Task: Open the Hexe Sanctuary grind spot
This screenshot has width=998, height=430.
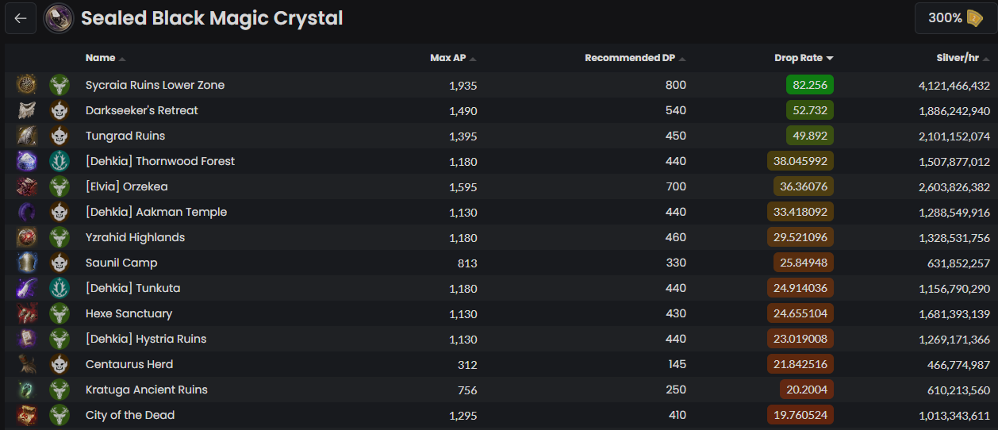Action: pos(129,313)
